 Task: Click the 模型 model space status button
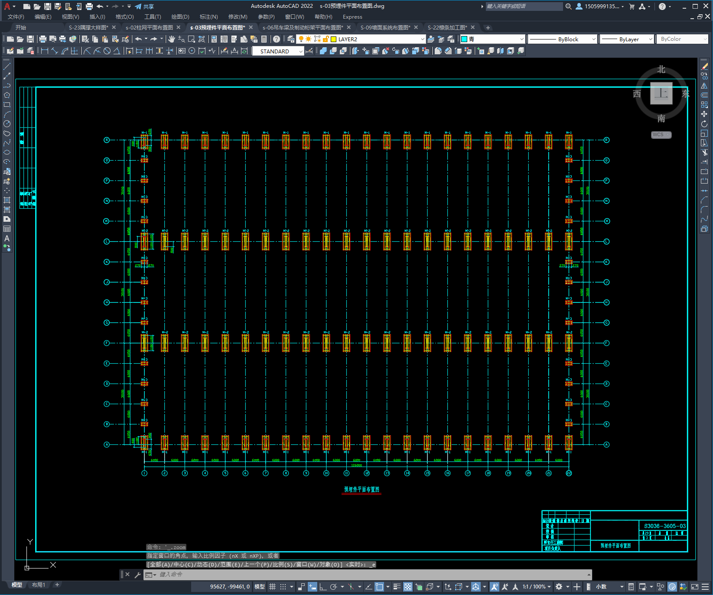pos(260,587)
